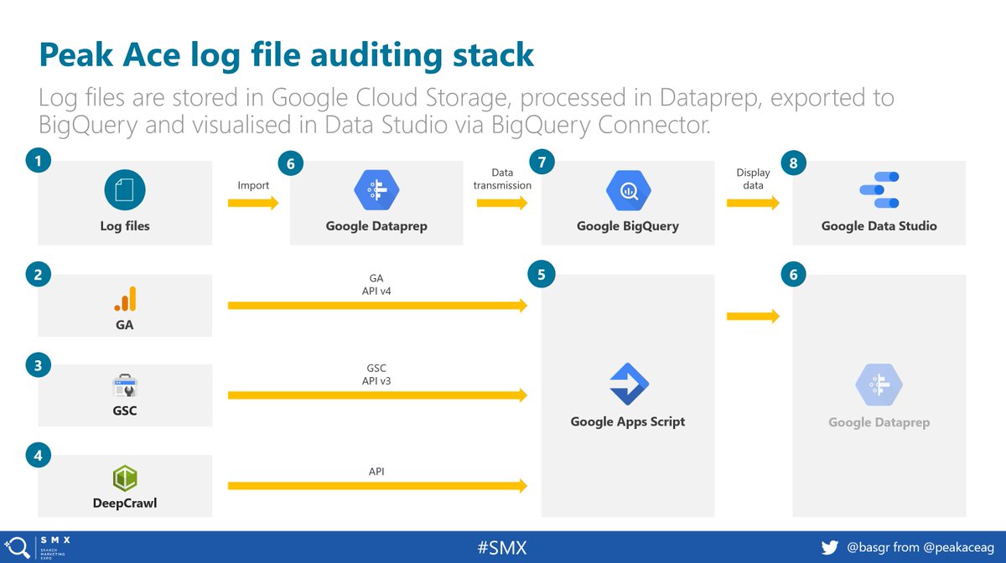
Task: Click the numbered badge 1 above Log files
Action: (x=37, y=160)
